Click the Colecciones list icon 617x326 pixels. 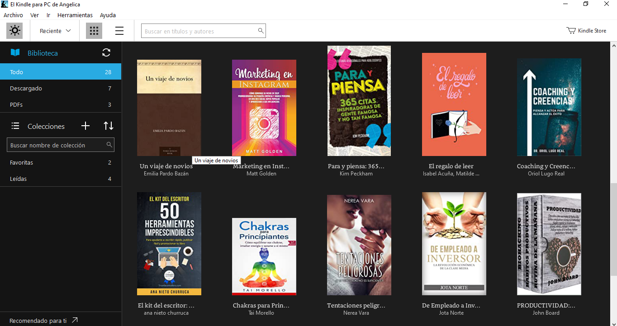coord(15,126)
